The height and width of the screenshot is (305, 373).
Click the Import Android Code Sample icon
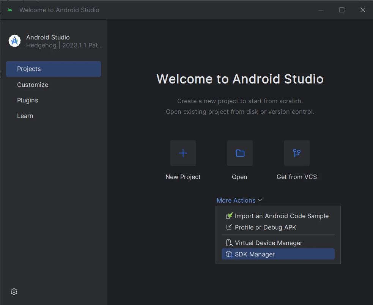point(229,216)
